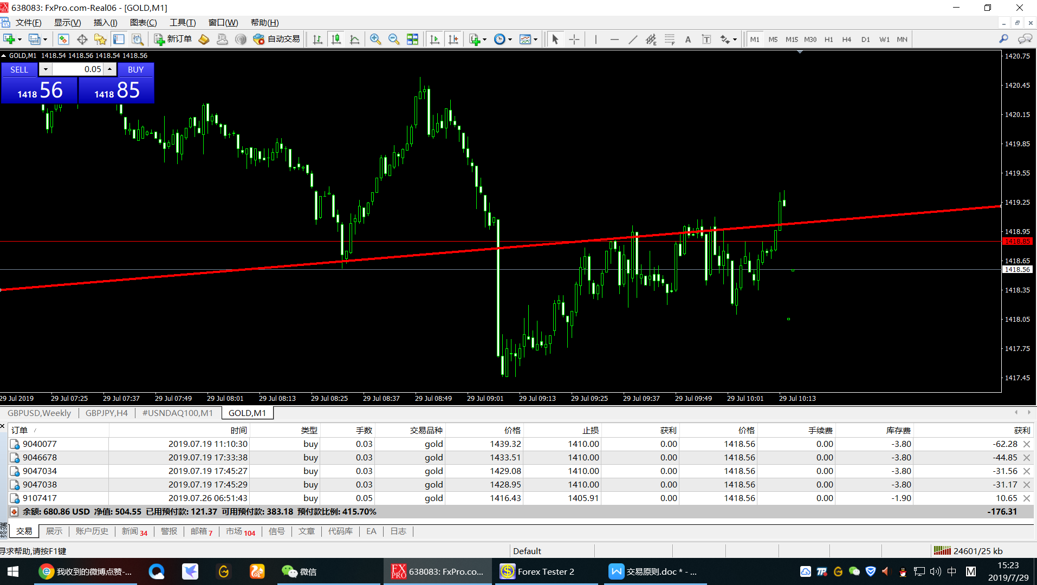The image size is (1037, 585).
Task: Expand the Profiles dropdown arrow
Action: [x=45, y=40]
